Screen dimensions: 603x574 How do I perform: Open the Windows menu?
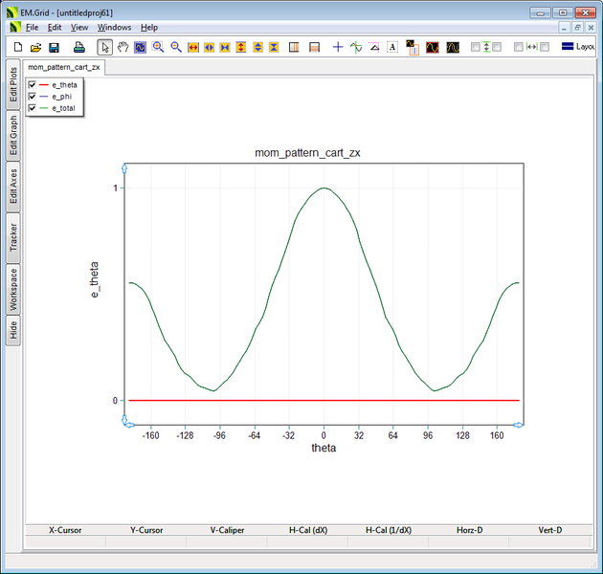114,28
